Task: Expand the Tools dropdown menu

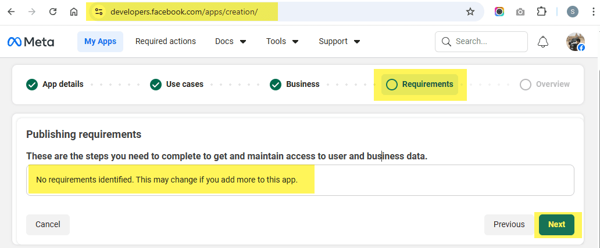Action: tap(283, 42)
